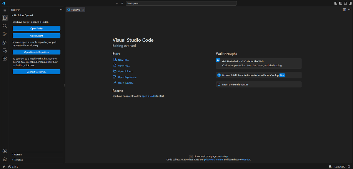This screenshot has height=169, width=353.
Task: Select the Explorer files icon in activity bar
Action: 5,18
